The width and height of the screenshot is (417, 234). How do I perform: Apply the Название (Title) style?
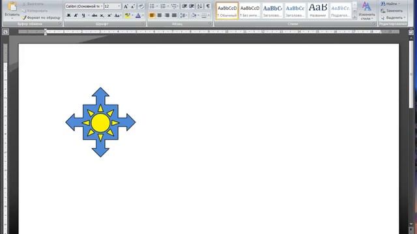318,11
